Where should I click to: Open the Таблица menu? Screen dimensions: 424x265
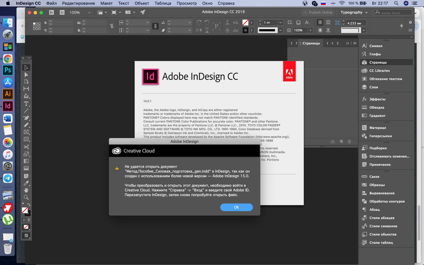point(163,3)
